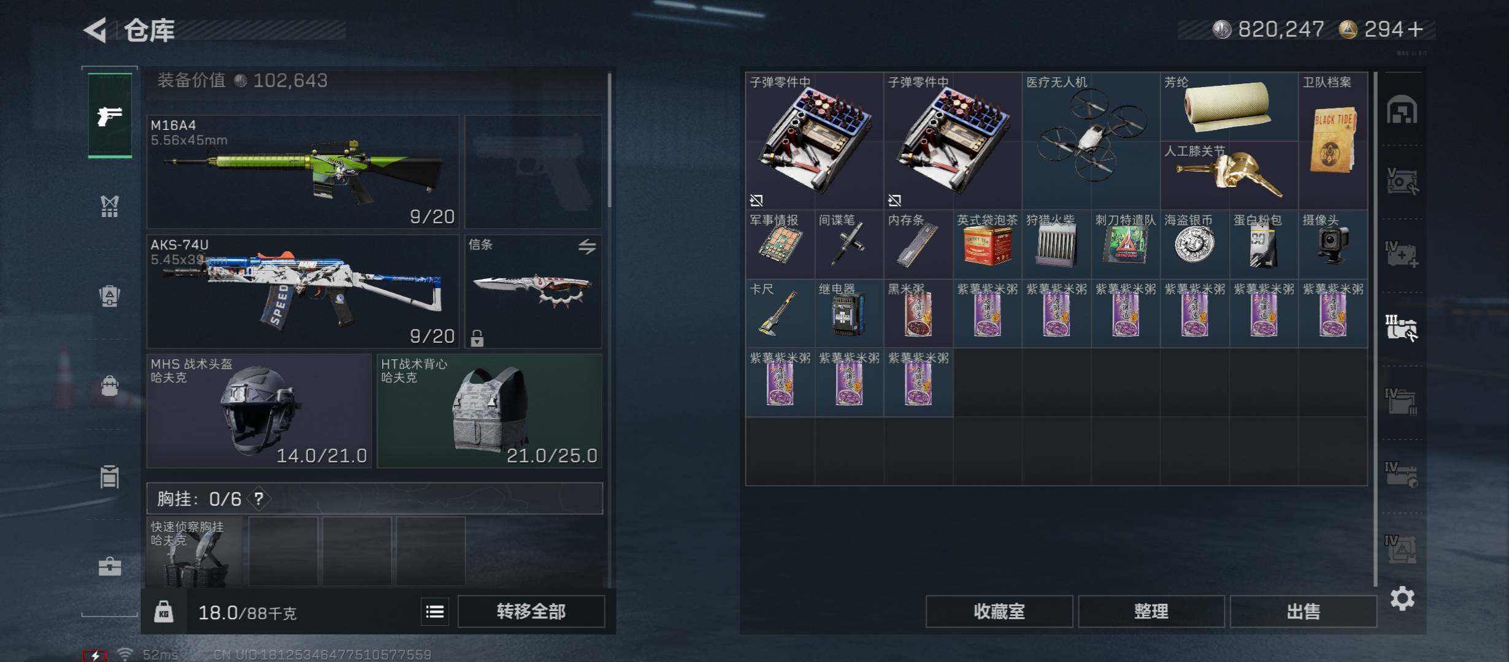Click the 出售 sell button
Image resolution: width=1509 pixels, height=662 pixels.
(1304, 612)
